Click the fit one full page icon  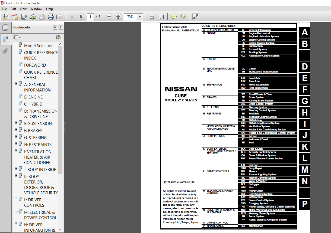[161, 17]
